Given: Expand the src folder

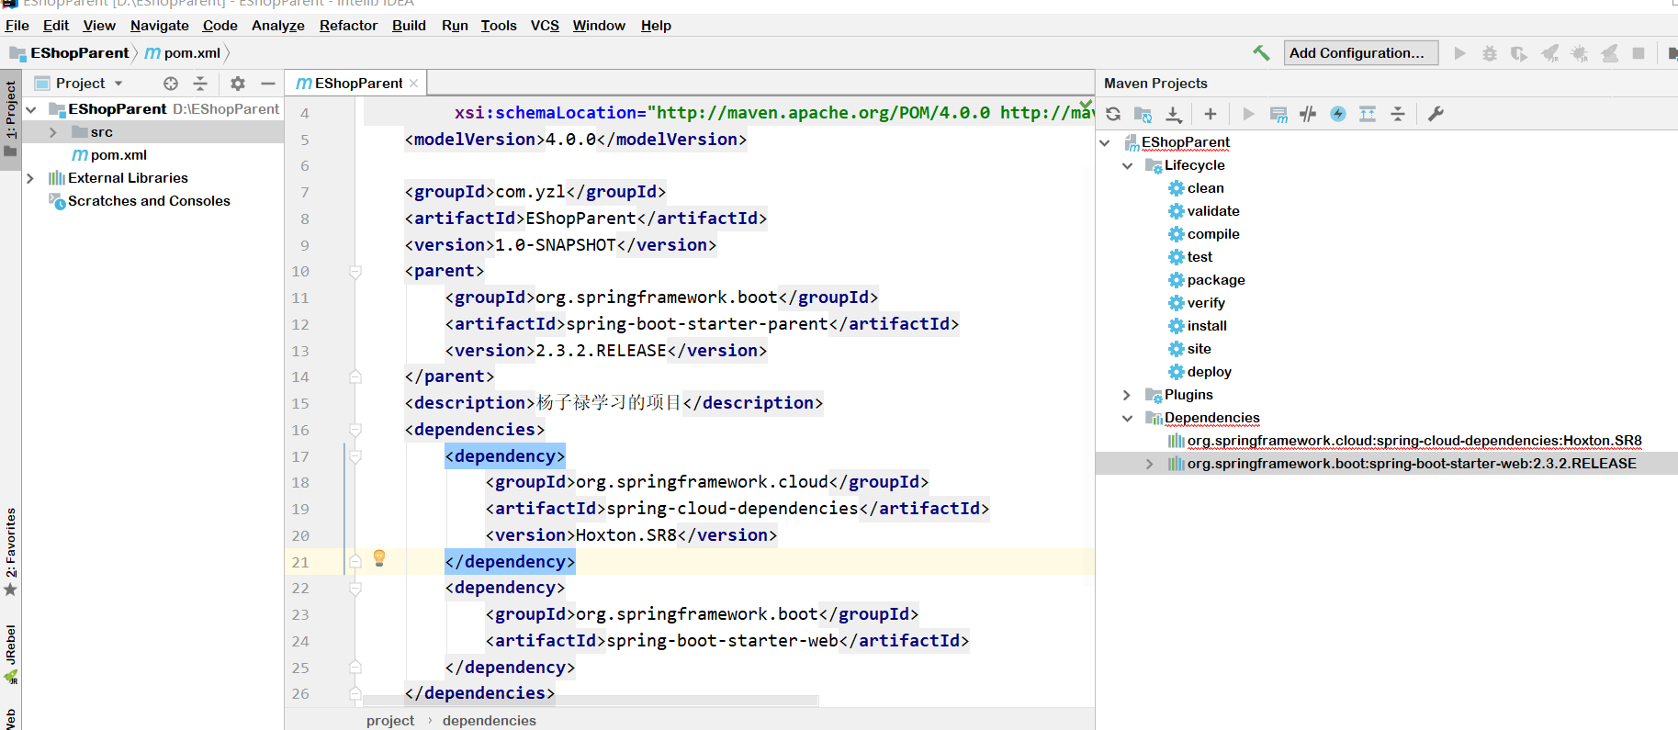Looking at the screenshot, I should [53, 132].
